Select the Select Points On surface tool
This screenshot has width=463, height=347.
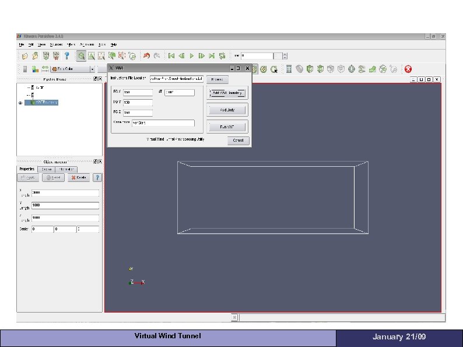(x=101, y=56)
